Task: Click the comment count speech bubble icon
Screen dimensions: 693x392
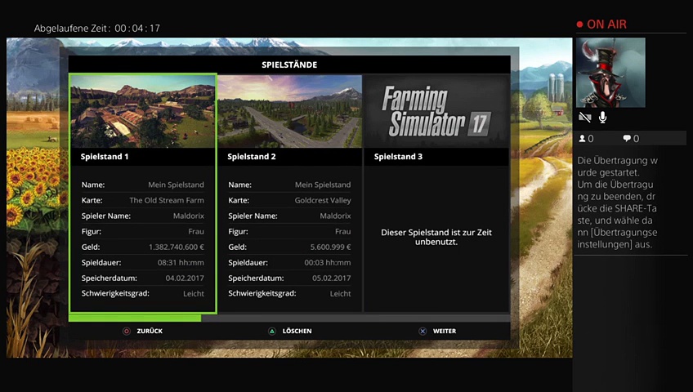Action: pyautogui.click(x=627, y=139)
